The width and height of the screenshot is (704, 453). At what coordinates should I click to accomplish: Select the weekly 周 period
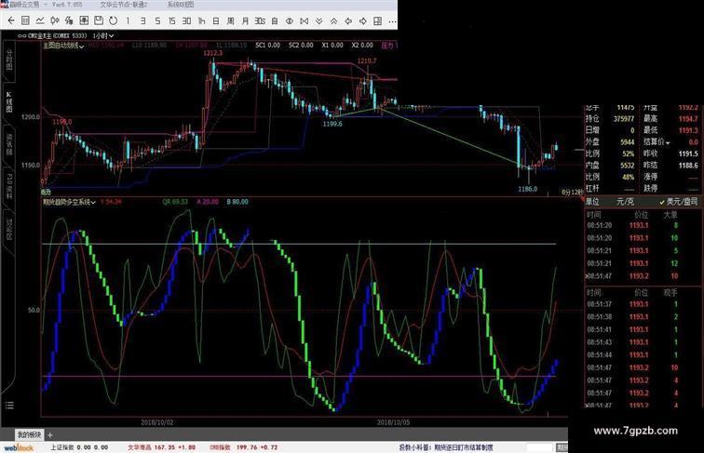tap(230, 20)
